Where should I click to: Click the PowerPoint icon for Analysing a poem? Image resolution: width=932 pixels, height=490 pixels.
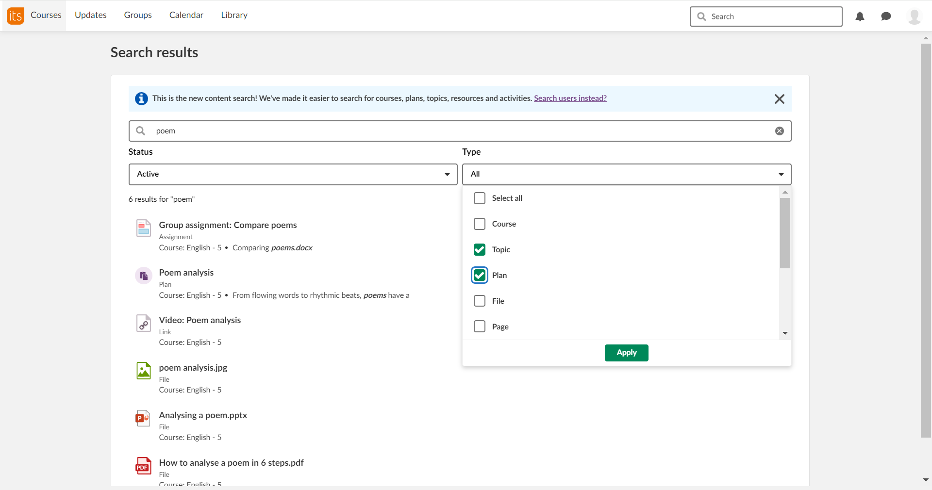tap(143, 418)
